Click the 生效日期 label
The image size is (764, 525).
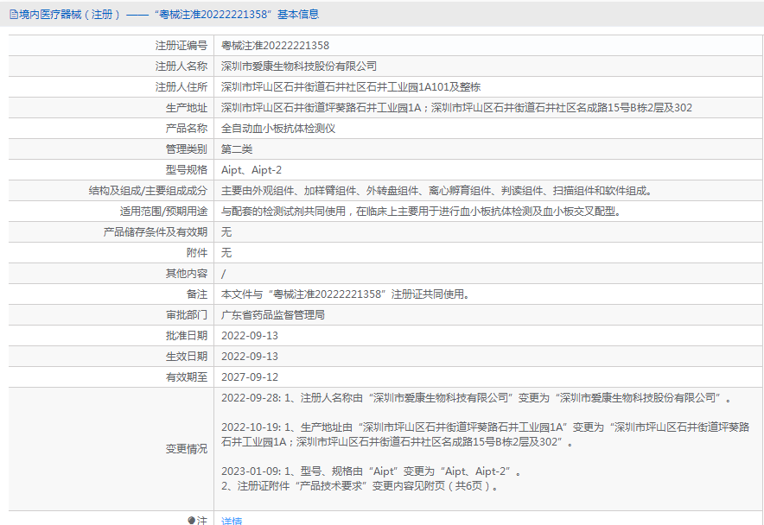pos(187,357)
